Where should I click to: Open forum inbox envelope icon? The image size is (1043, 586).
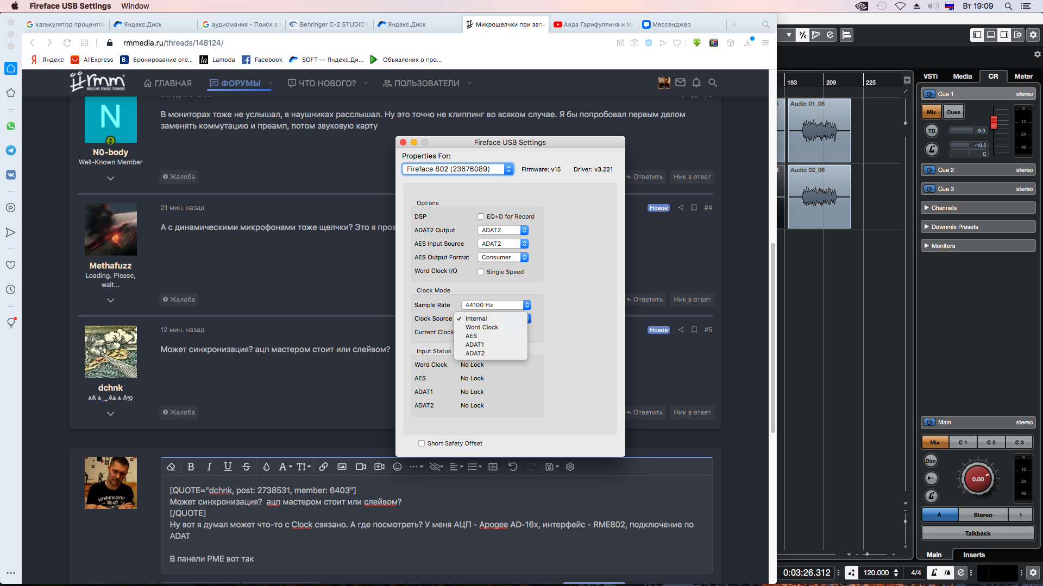[680, 82]
